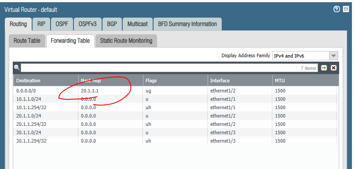The height and width of the screenshot is (169, 355).
Task: Open the Static Route Monitoring sub-tab
Action: (126, 41)
